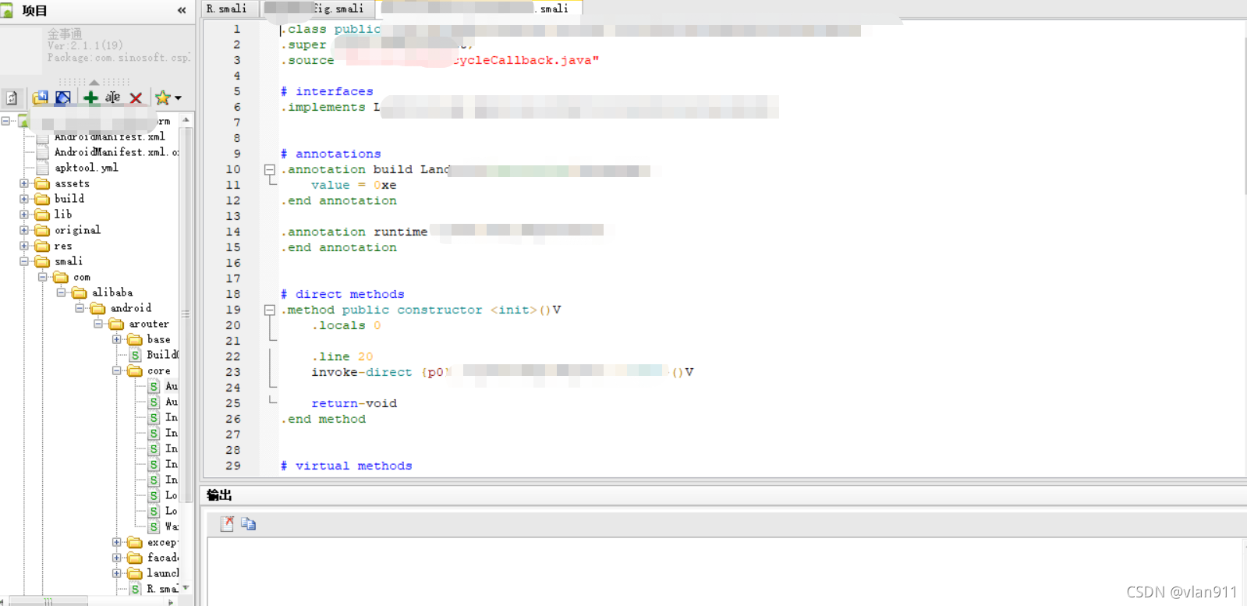Open the dropdown arrow next to star icon
The width and height of the screenshot is (1247, 606).
[x=179, y=98]
